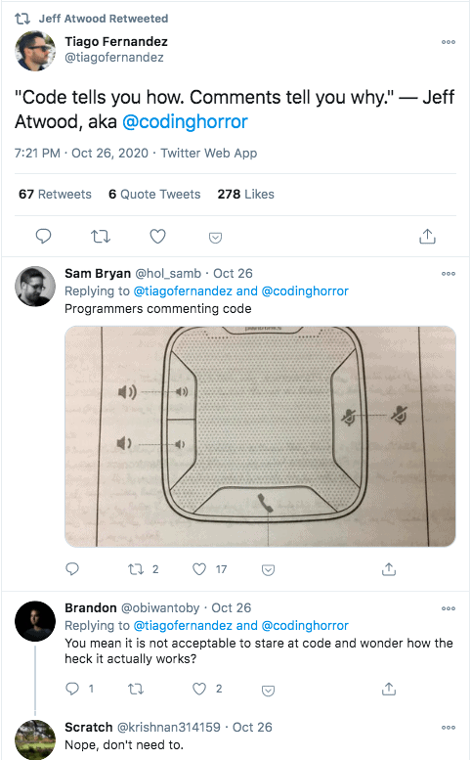Share the main tweet via upload icon
This screenshot has height=760, width=471.
pos(427,236)
